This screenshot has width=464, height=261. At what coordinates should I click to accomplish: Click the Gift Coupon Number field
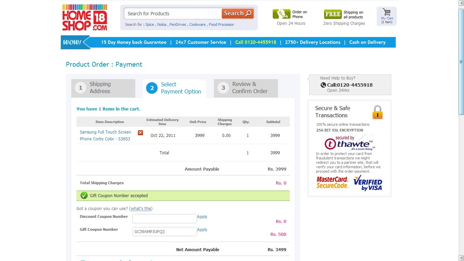point(164,232)
